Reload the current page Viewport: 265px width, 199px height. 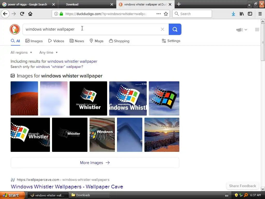(22, 14)
